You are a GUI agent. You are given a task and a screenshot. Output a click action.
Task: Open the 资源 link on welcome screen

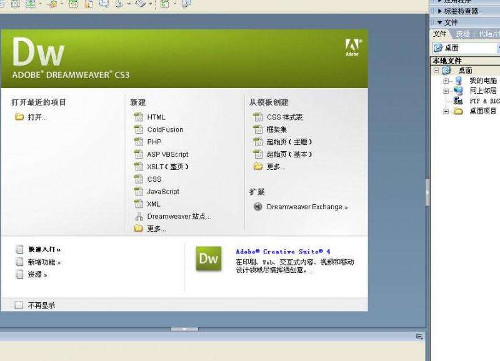click(x=32, y=275)
